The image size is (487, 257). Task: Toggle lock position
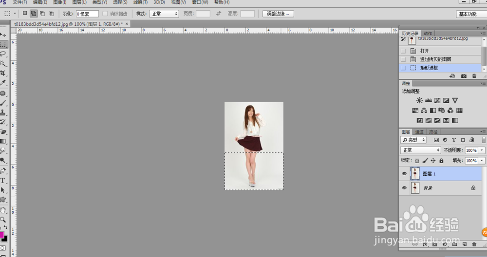(433, 161)
